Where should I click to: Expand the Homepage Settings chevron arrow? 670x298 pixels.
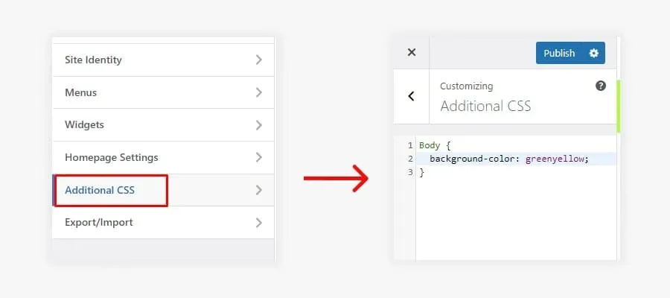pos(258,157)
